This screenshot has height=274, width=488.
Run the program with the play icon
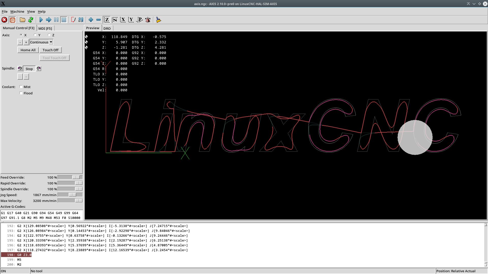click(x=41, y=20)
